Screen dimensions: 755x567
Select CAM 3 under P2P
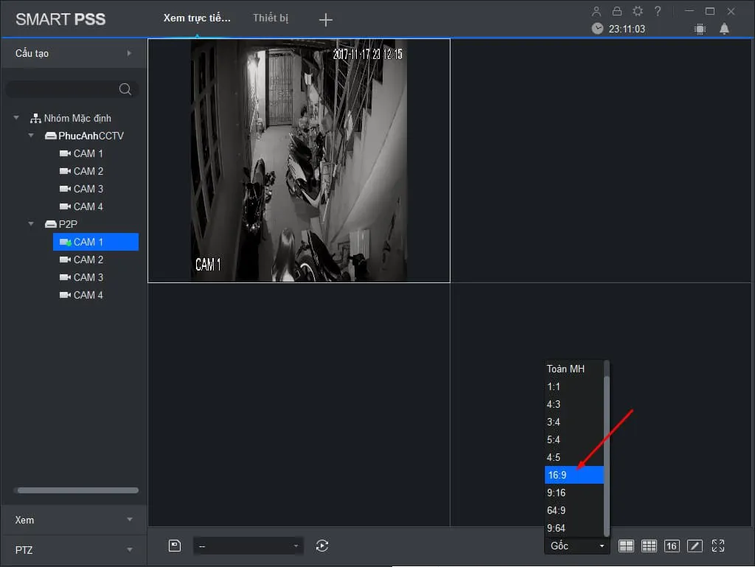(88, 277)
